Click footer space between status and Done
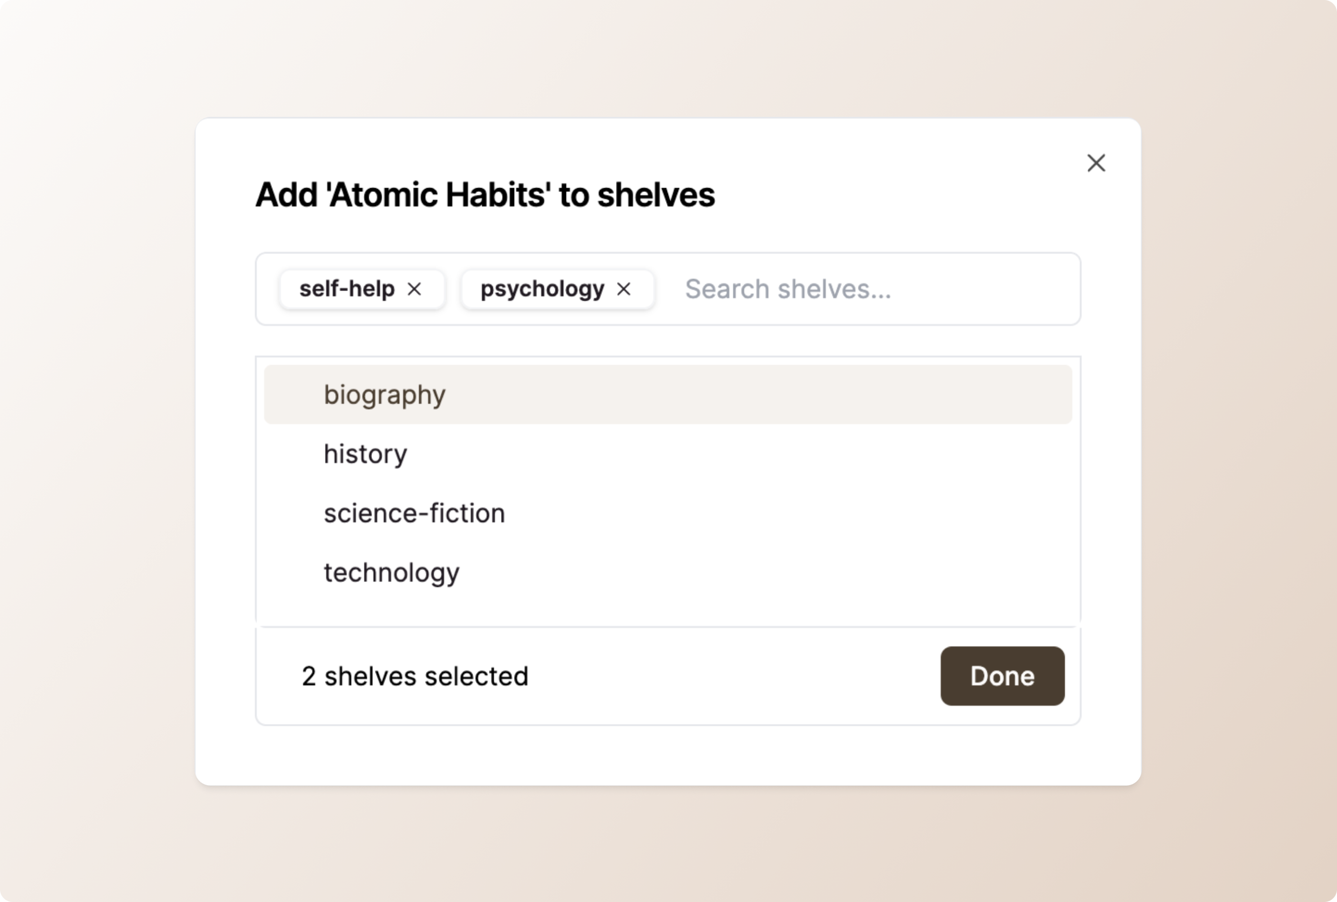This screenshot has height=902, width=1337. tap(734, 676)
